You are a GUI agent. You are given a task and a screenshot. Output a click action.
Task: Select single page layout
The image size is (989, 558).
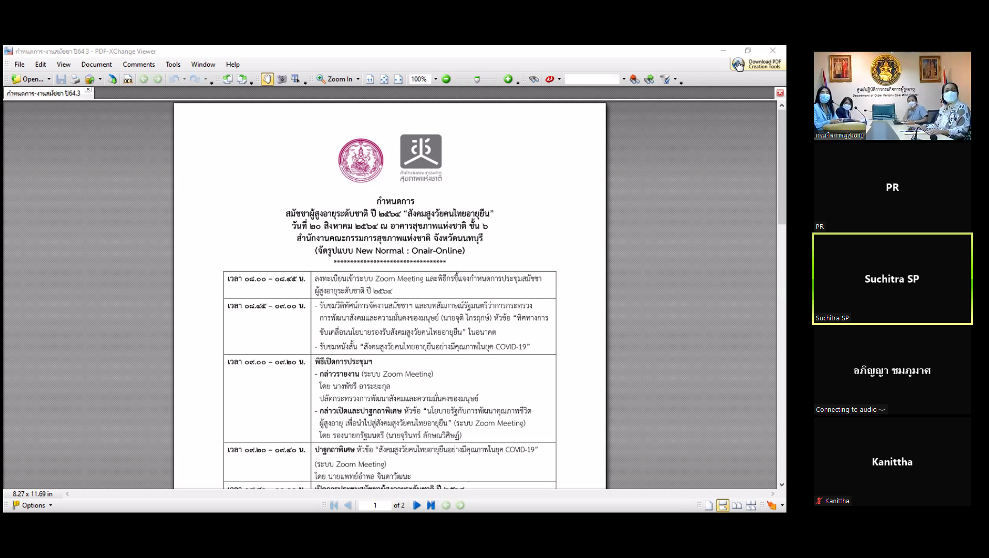[x=708, y=505]
